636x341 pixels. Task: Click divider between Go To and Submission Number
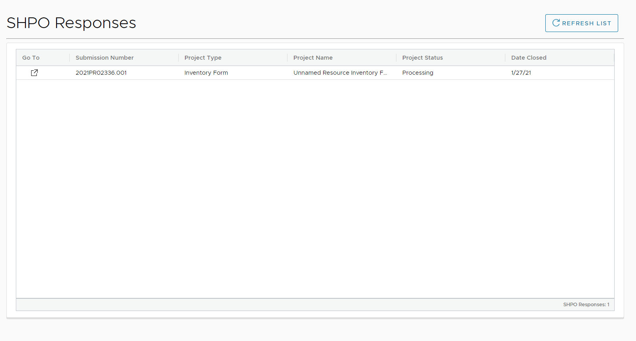(70, 58)
